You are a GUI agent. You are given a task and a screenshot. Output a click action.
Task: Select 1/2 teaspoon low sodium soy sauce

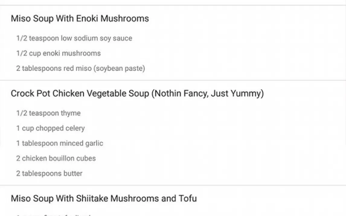pos(74,38)
